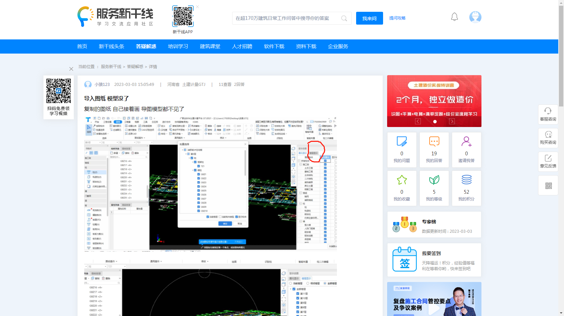Click the 购买咨询 icon
This screenshot has width=564, height=316.
(548, 134)
